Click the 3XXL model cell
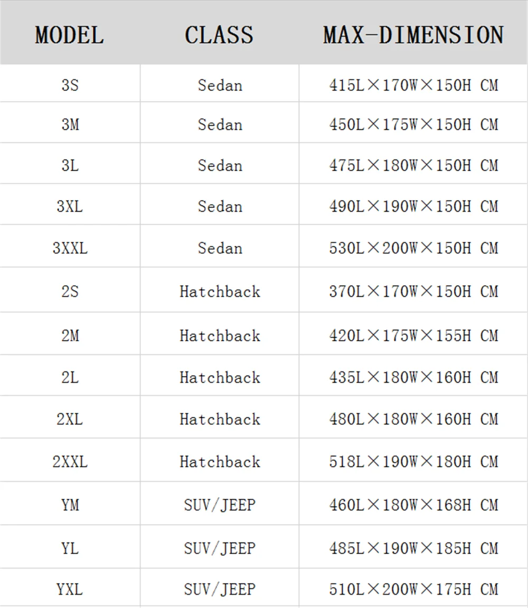Viewport: 528px width, 608px height. click(x=70, y=248)
